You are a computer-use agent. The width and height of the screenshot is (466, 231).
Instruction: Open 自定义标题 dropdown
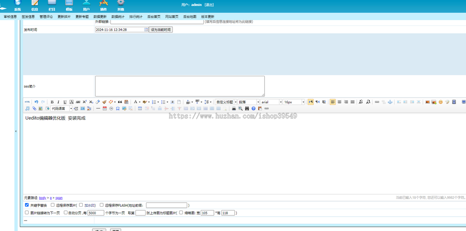click(226, 102)
